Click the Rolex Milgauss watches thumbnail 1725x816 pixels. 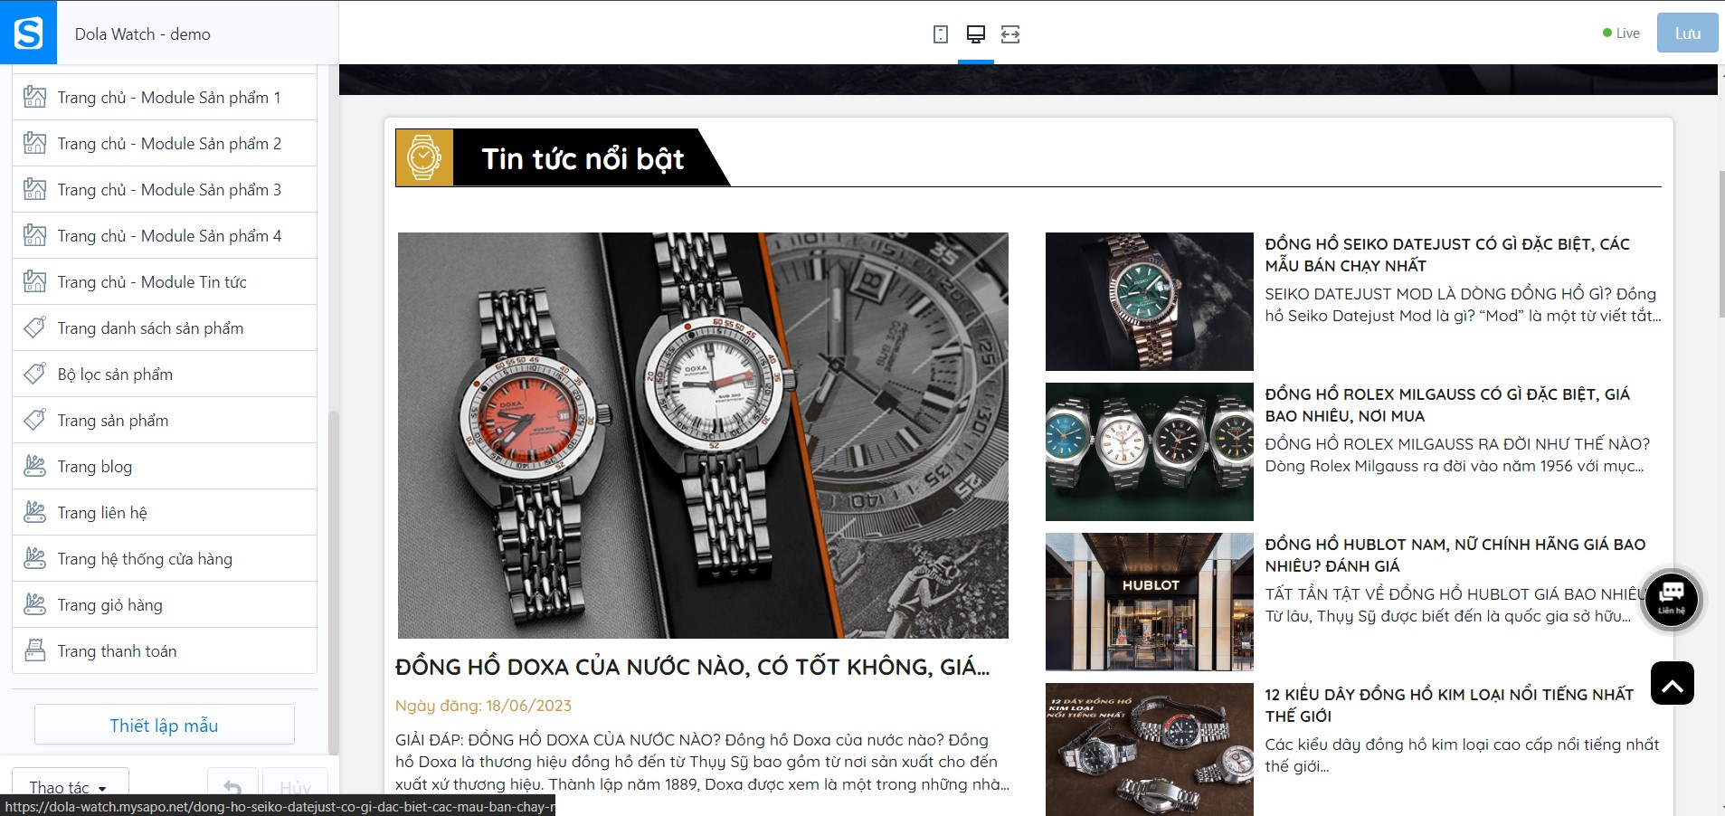click(x=1149, y=451)
